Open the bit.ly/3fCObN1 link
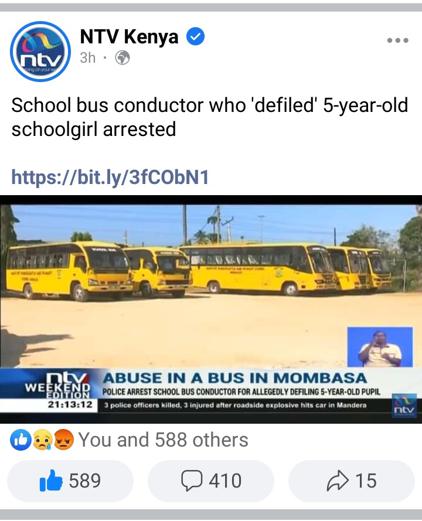Screen dimensions: 422x521 110,177
